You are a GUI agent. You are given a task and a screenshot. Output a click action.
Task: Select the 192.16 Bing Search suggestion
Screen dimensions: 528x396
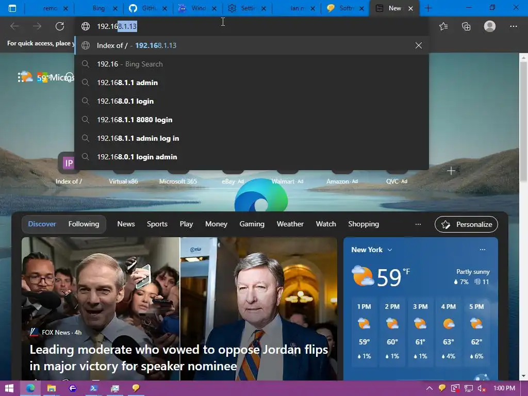tap(252, 64)
